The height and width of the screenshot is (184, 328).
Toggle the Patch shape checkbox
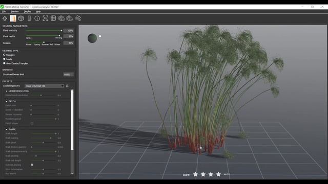click(32, 123)
